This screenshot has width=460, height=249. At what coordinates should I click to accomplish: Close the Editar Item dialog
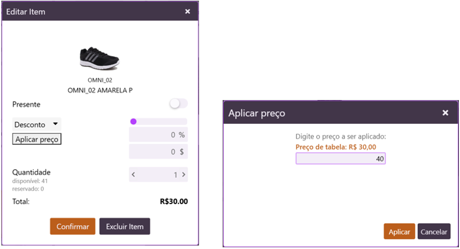188,11
